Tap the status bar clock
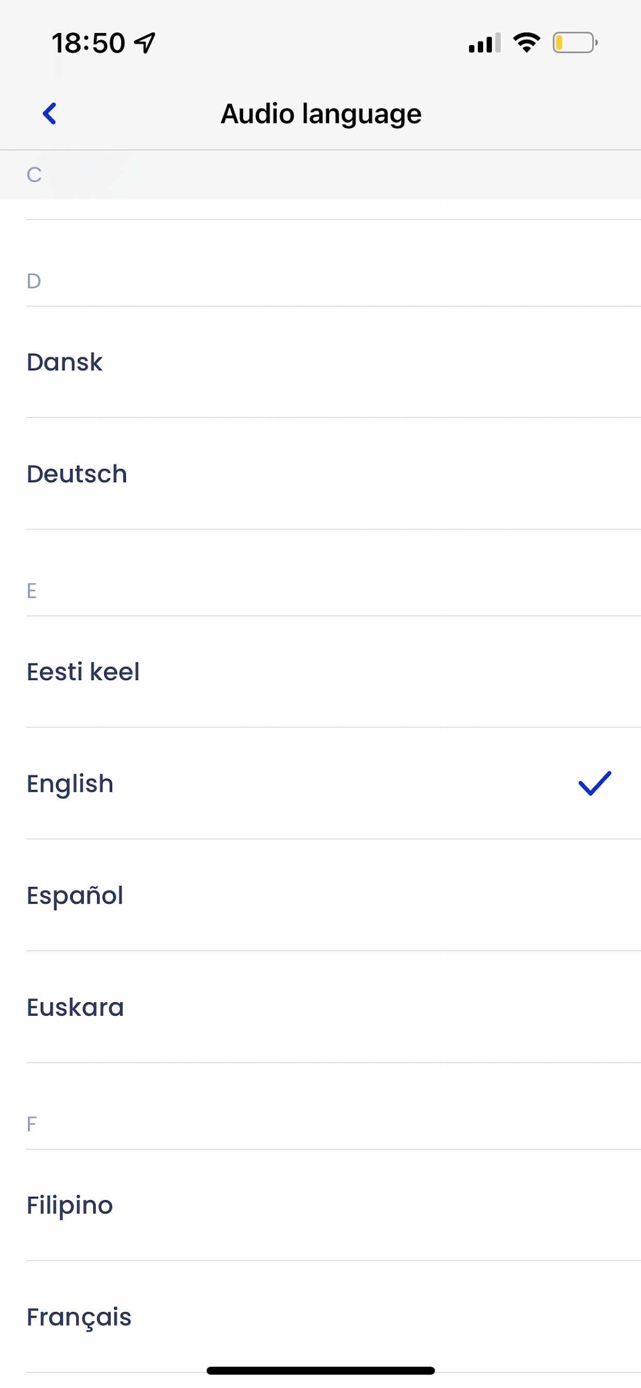 [88, 43]
